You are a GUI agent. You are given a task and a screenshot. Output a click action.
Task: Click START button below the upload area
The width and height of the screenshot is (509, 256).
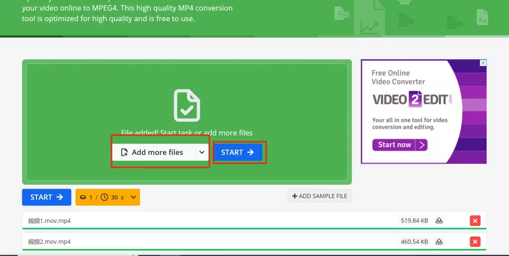47,197
